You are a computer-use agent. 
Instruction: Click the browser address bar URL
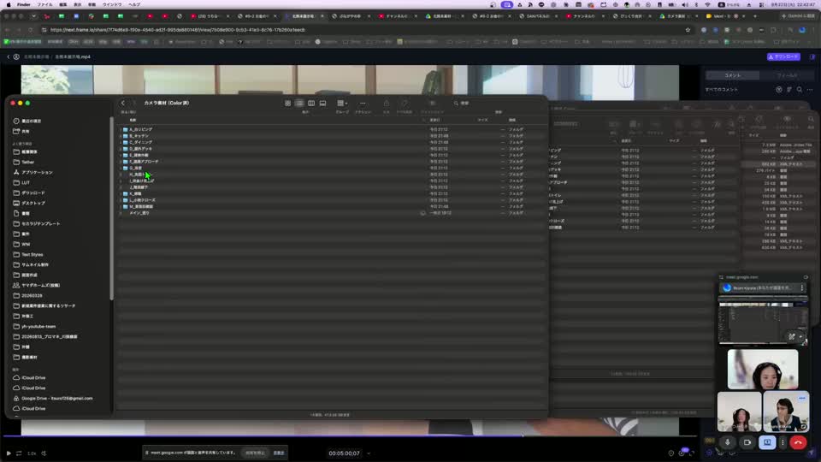[178, 30]
